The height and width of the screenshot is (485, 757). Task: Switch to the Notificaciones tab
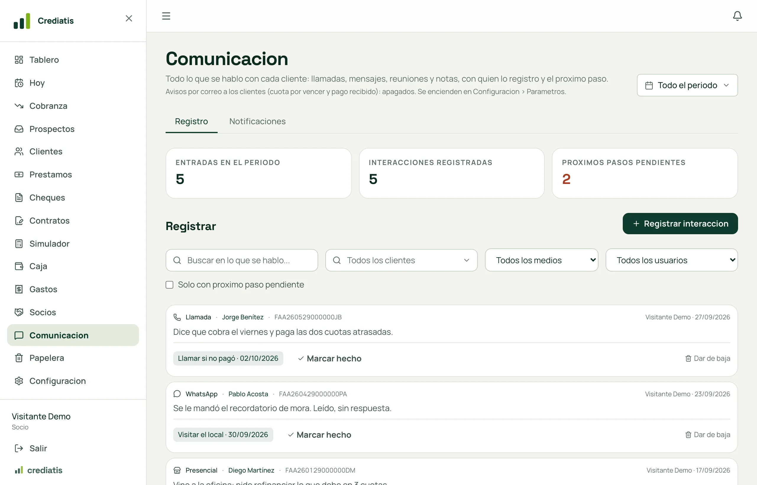(x=257, y=121)
